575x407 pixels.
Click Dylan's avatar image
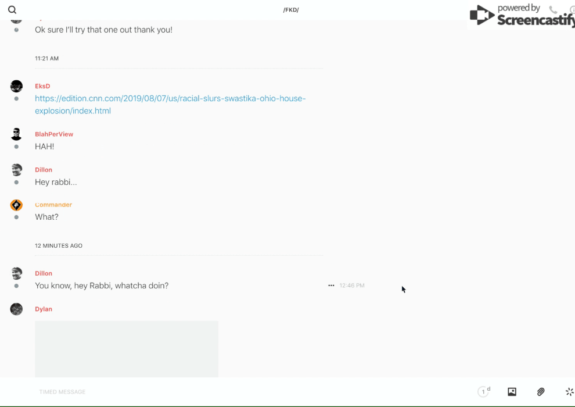pos(16,309)
